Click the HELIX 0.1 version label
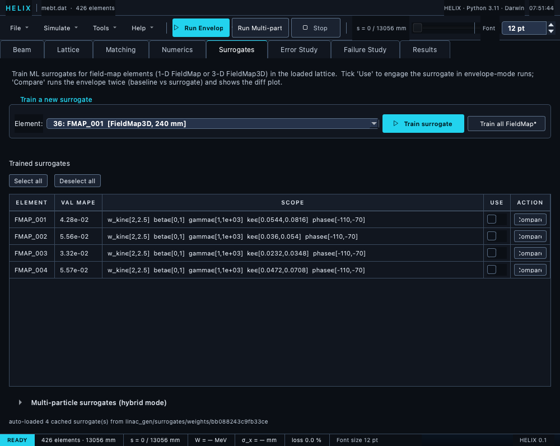 click(533, 440)
